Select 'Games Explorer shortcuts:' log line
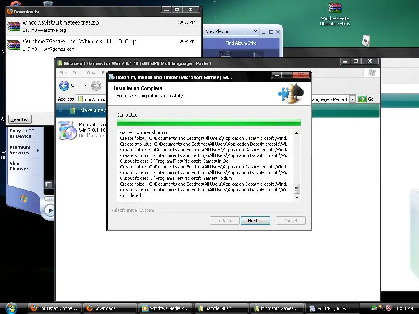 146,132
